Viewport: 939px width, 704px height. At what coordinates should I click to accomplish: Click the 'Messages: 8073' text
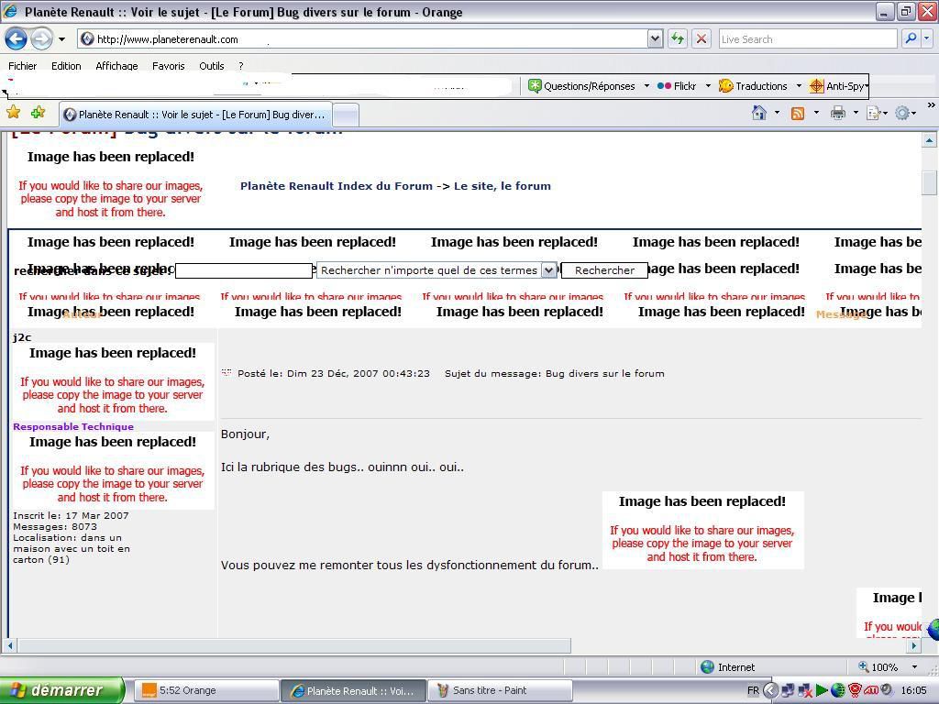click(x=54, y=527)
